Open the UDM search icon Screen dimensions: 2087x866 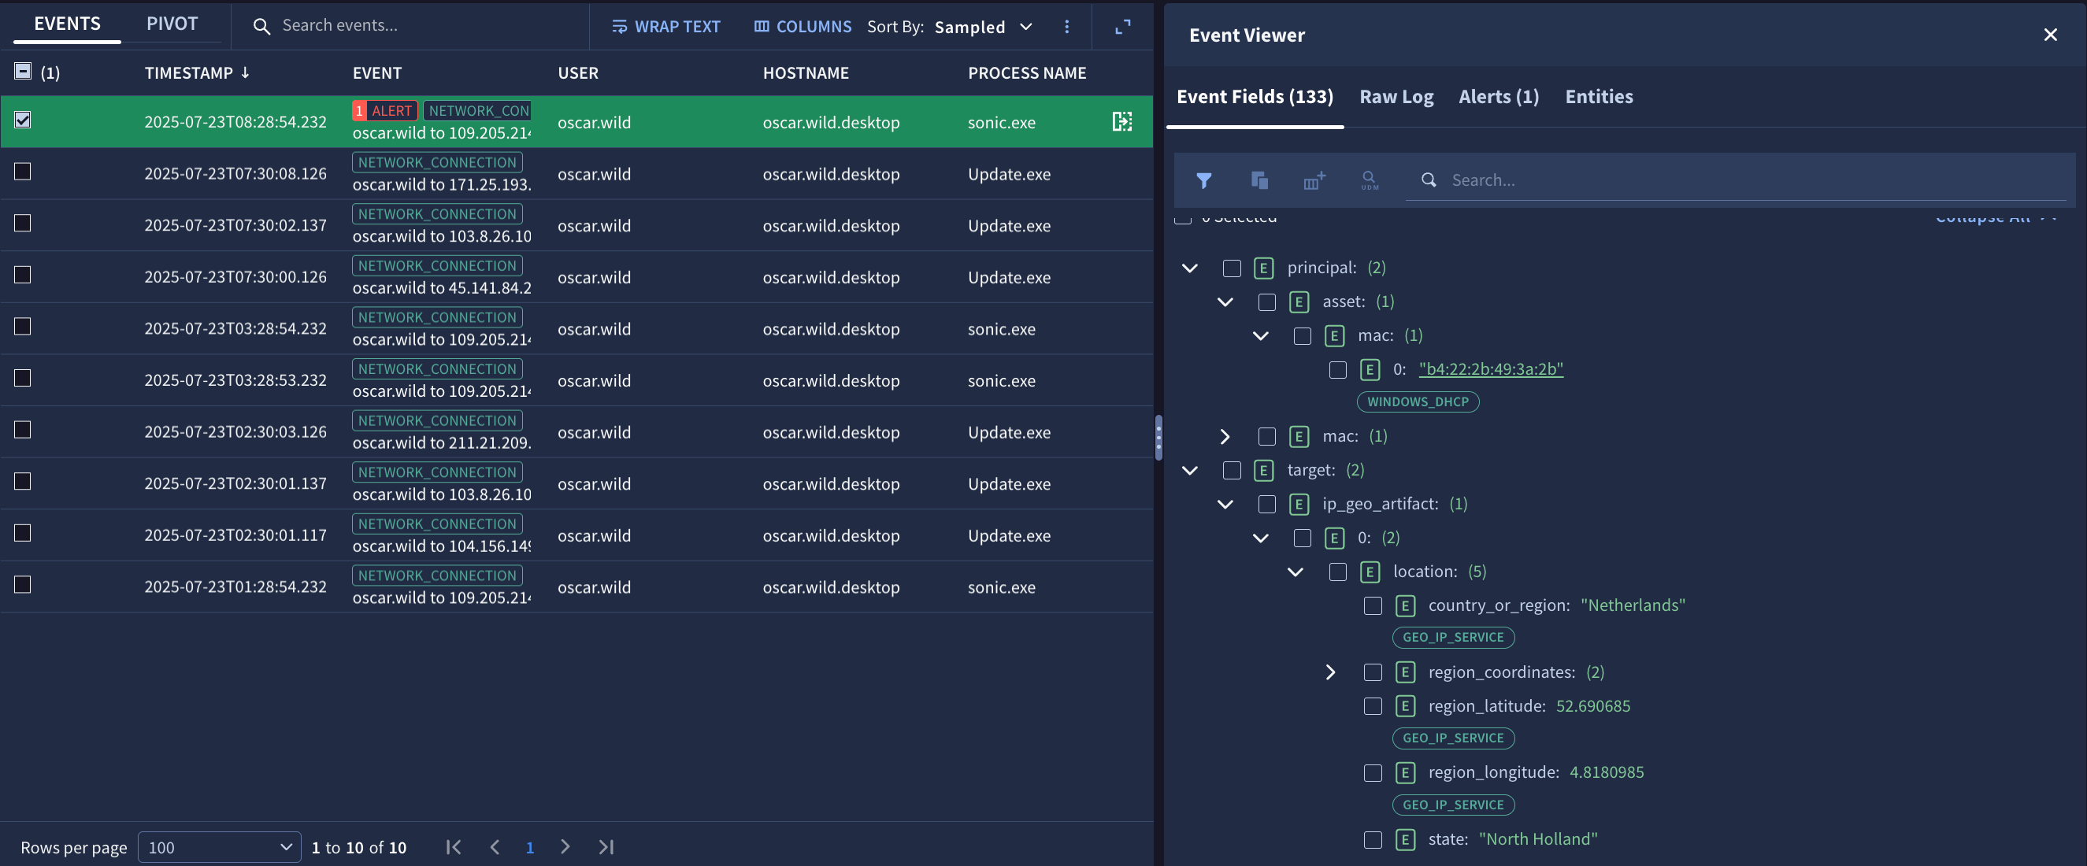[1369, 179]
